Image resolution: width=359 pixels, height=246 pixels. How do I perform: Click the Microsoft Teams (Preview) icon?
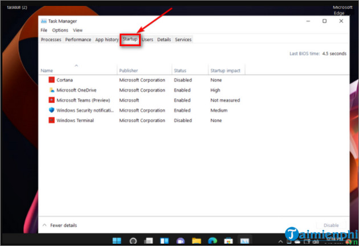pyautogui.click(x=51, y=100)
